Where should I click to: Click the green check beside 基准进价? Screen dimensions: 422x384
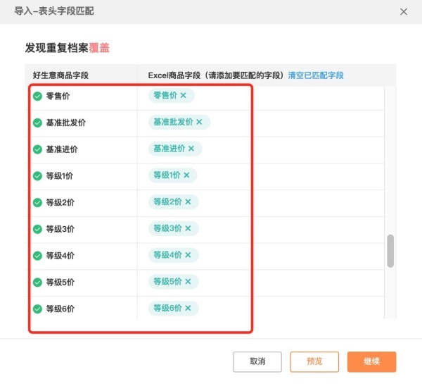tap(37, 149)
